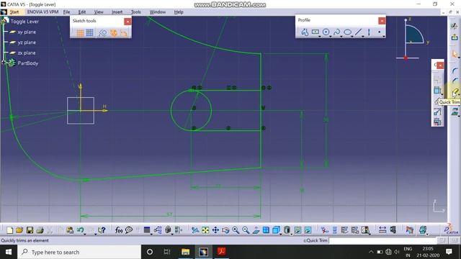The height and width of the screenshot is (259, 461).
Task: Open Ellipse tool sub-options arrow
Action: [x=352, y=37]
